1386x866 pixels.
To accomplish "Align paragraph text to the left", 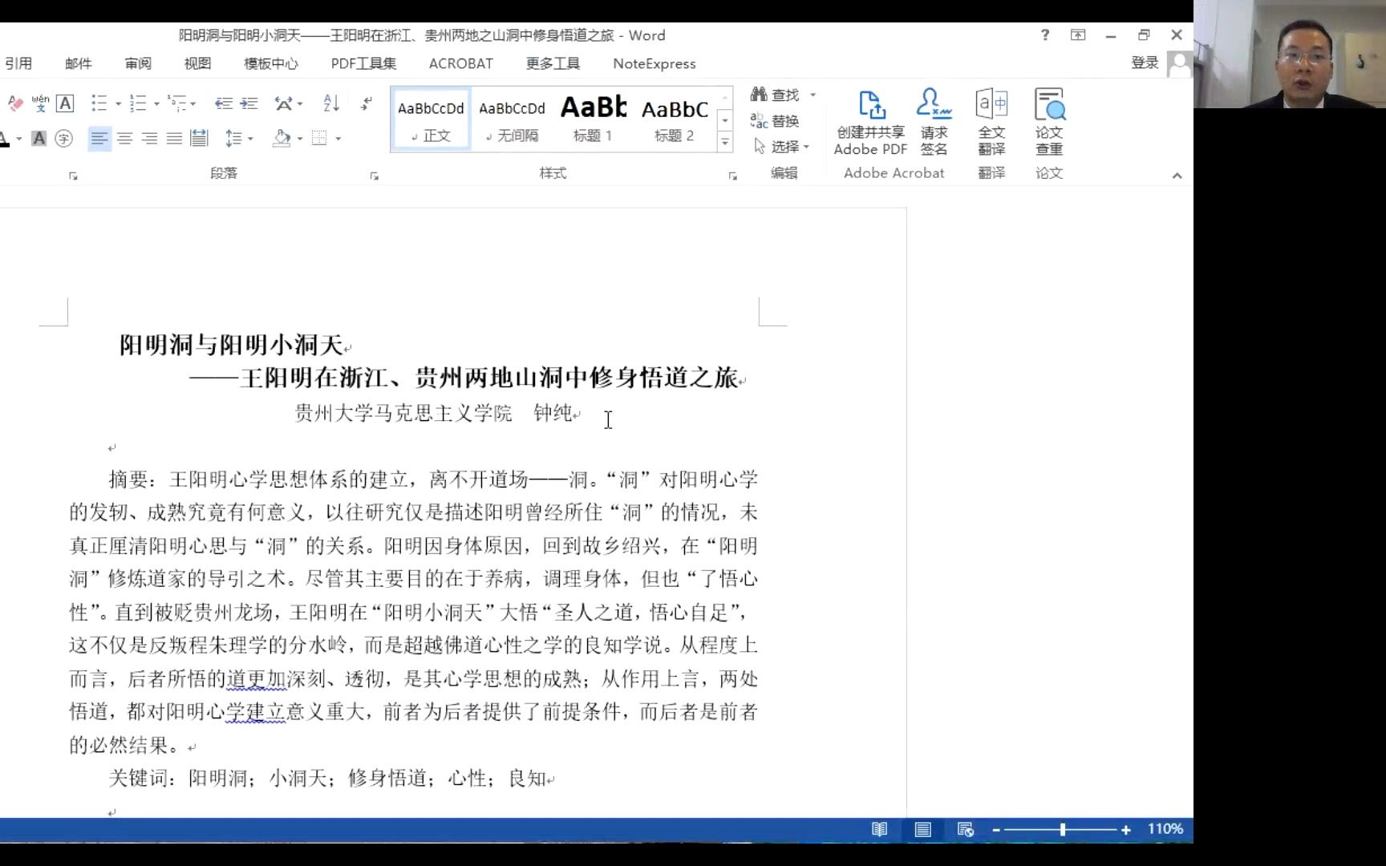I will click(x=99, y=138).
